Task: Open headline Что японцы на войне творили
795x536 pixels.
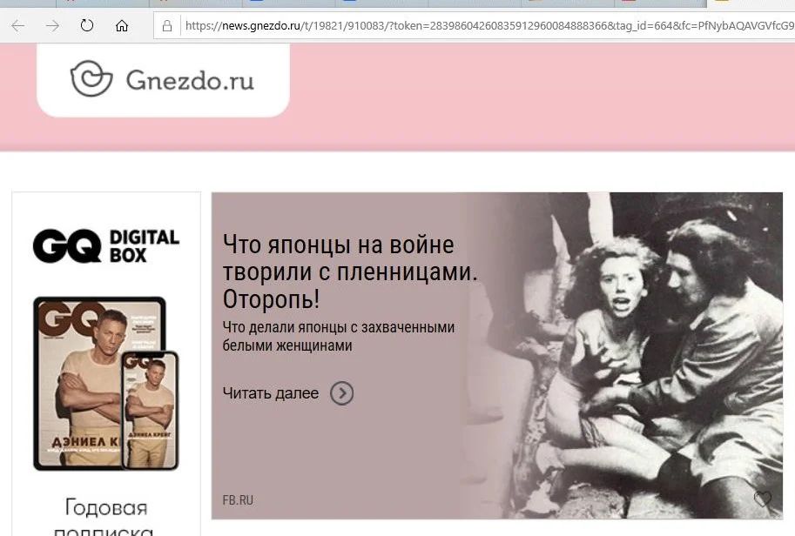Action: pos(350,272)
